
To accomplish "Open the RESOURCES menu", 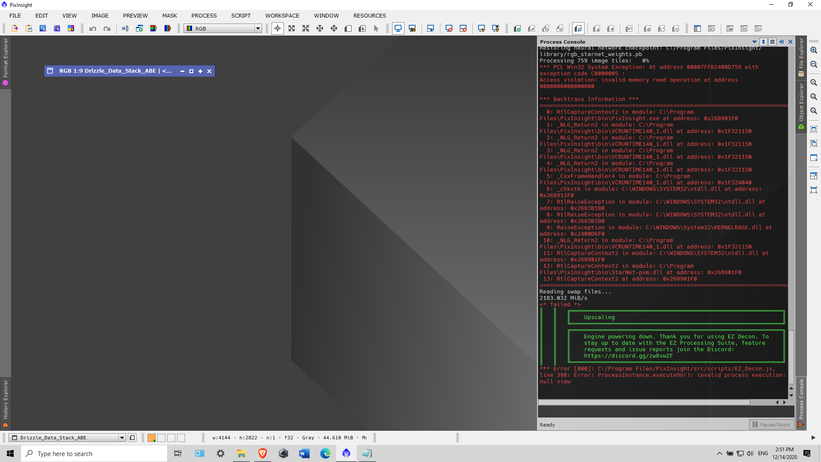I will point(369,15).
